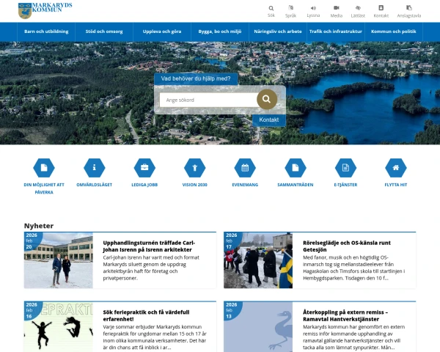Open Näringsliv och arbete menu

click(x=278, y=32)
